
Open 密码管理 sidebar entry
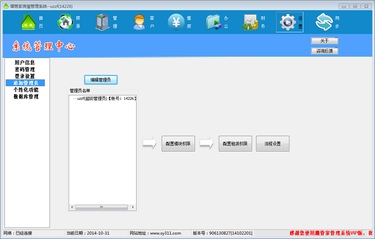coord(25,69)
